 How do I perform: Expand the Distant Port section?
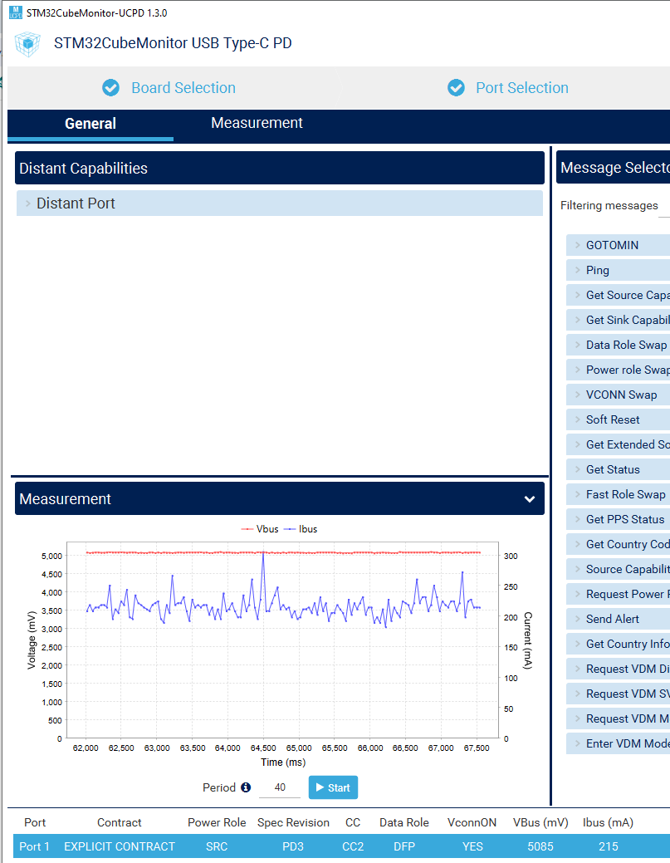click(x=76, y=203)
